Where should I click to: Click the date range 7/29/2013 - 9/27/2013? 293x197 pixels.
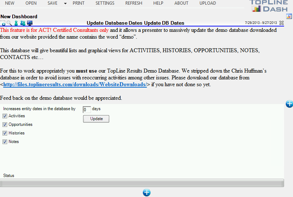(x=261, y=23)
